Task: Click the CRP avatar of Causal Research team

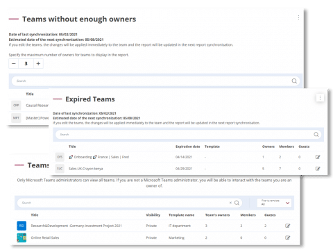Action: 16,106
